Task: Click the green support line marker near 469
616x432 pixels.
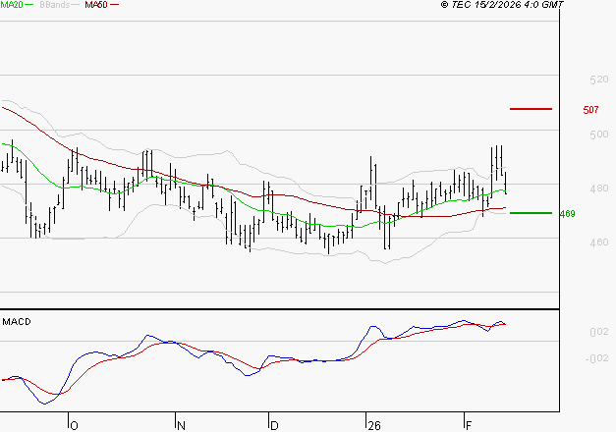Action: 531,213
